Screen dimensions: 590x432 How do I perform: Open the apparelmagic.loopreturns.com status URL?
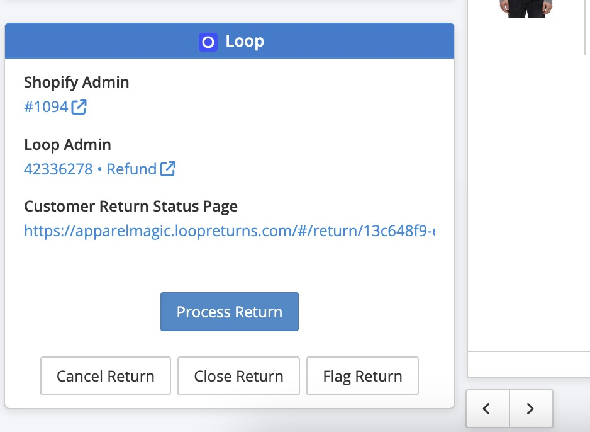pos(230,231)
